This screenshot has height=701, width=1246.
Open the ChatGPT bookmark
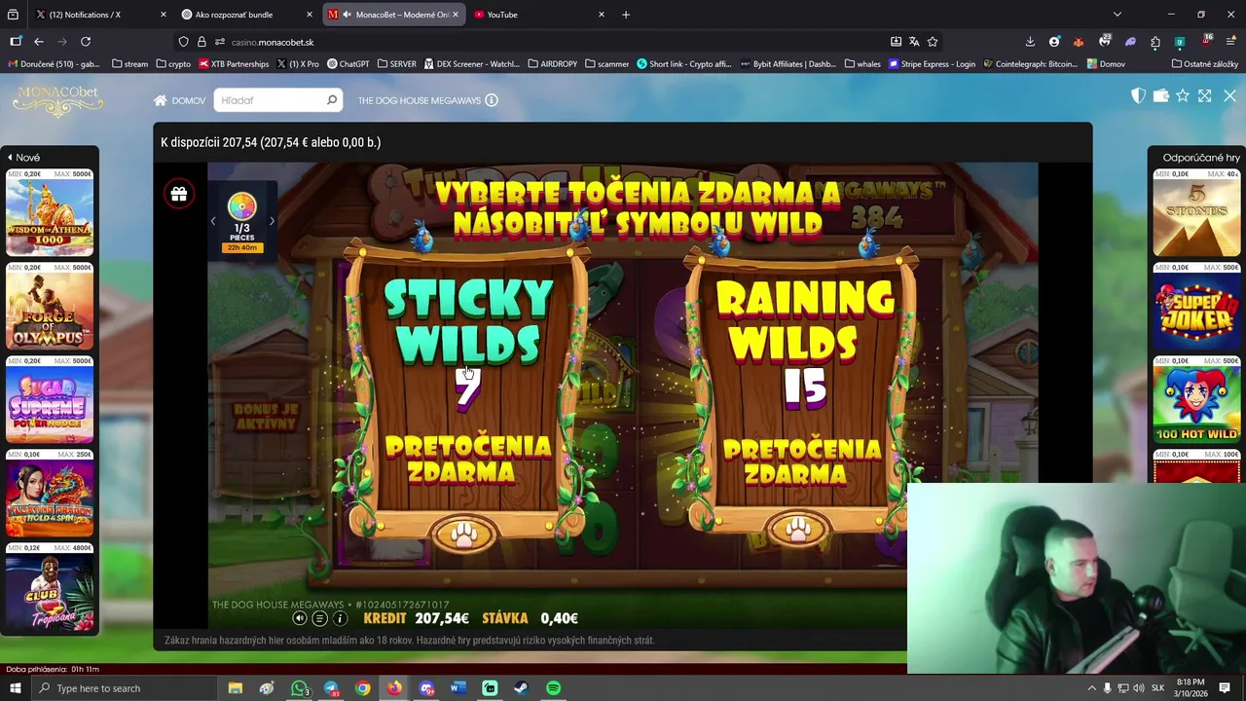tap(348, 64)
